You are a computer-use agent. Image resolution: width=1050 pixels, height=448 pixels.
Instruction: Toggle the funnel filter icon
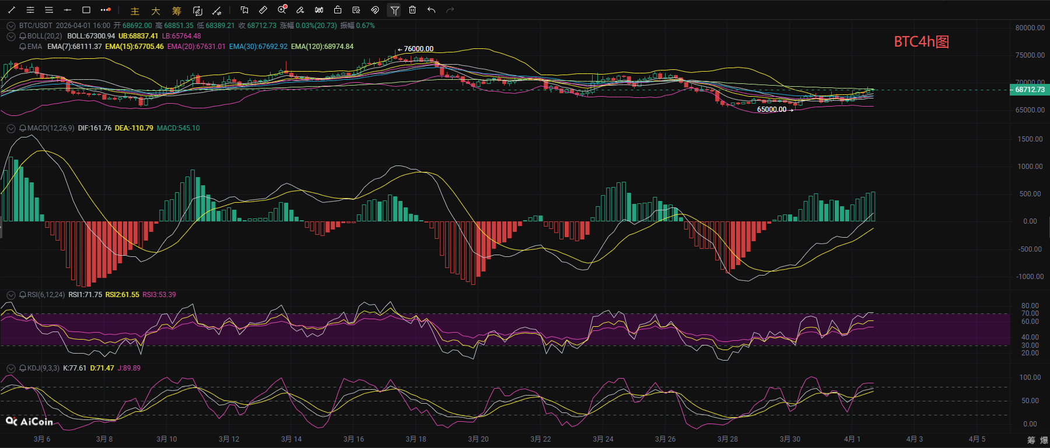[x=394, y=10]
